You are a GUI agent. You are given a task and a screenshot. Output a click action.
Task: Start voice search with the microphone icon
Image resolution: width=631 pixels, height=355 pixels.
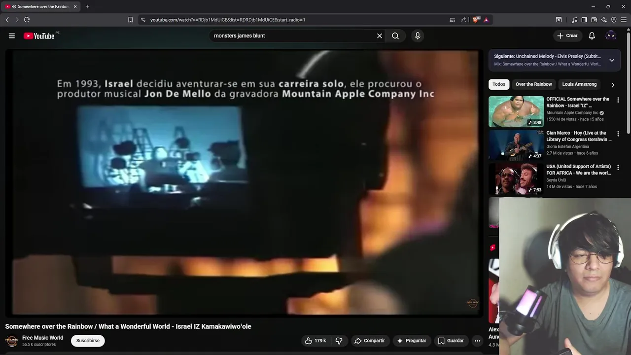click(418, 35)
